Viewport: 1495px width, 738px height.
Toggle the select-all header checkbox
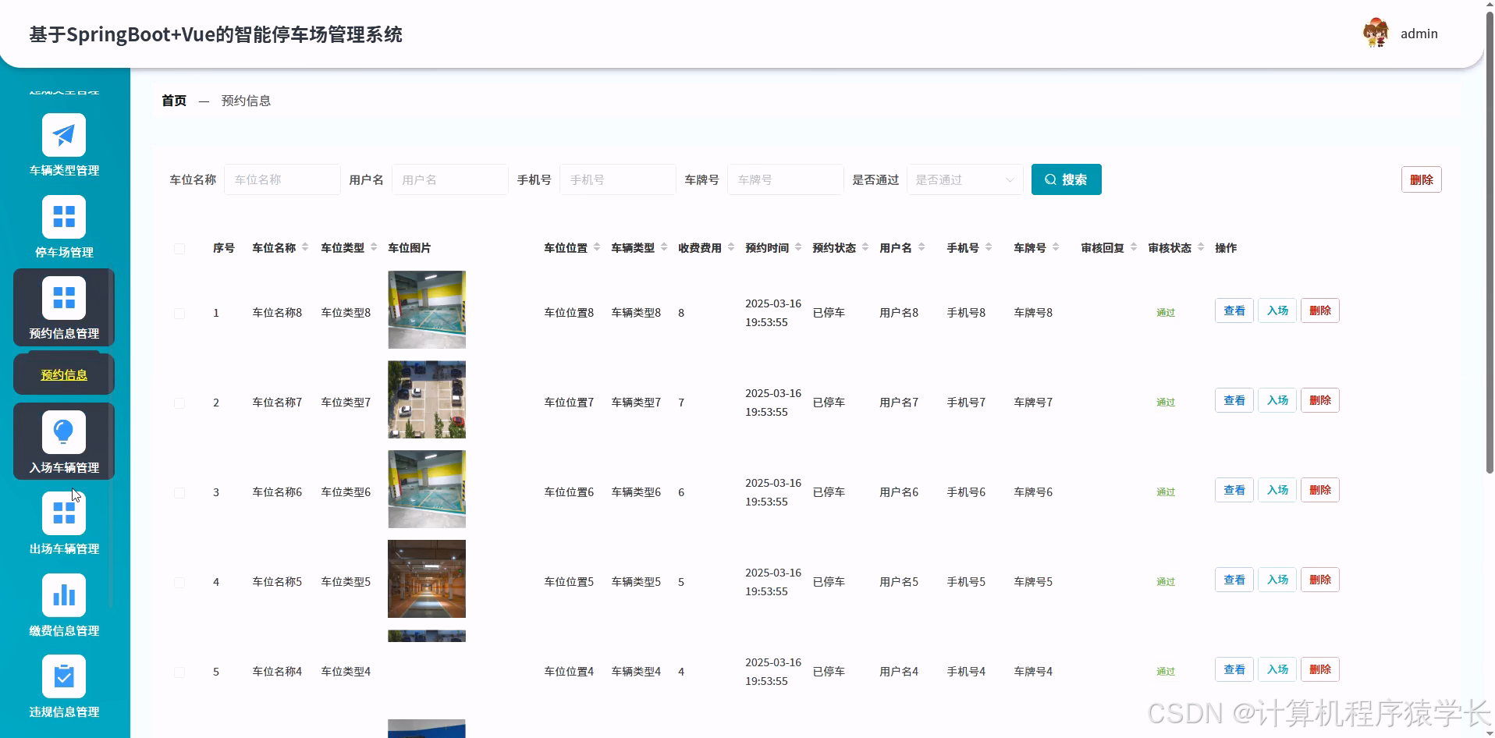point(179,249)
